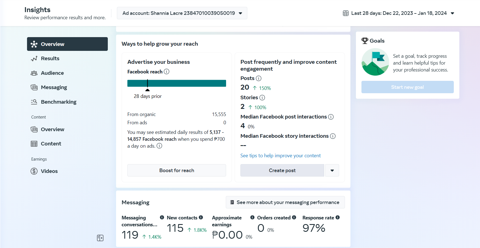Screen dimensions: 480x248
Task: Open the Facebook reach info icon
Action: [x=167, y=71]
